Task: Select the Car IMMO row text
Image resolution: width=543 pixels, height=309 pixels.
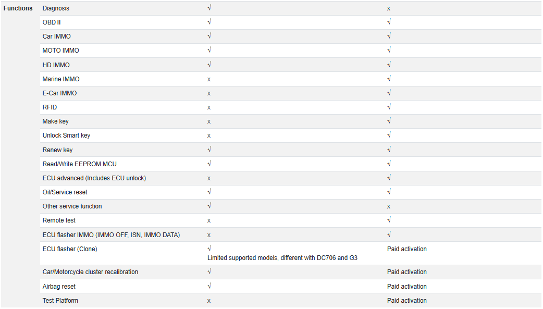Action: pyautogui.click(x=56, y=36)
